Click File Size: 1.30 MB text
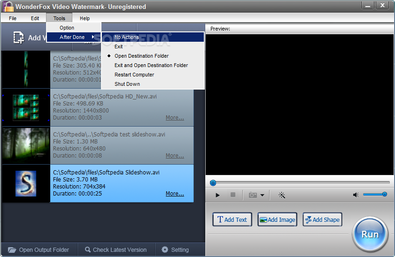 coord(75,141)
